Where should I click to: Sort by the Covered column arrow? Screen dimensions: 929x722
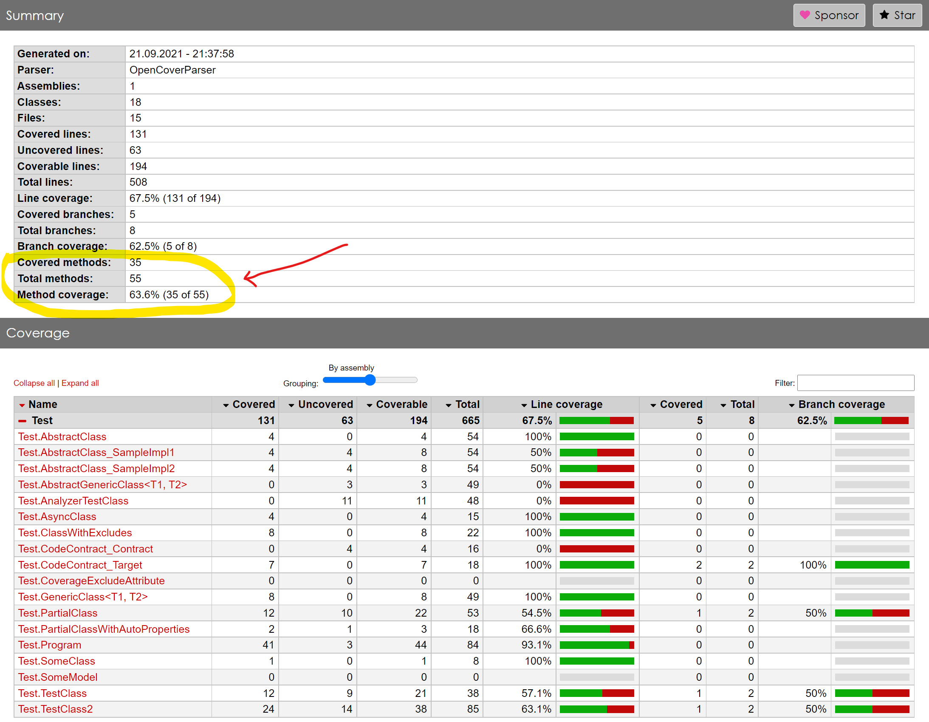coord(226,404)
